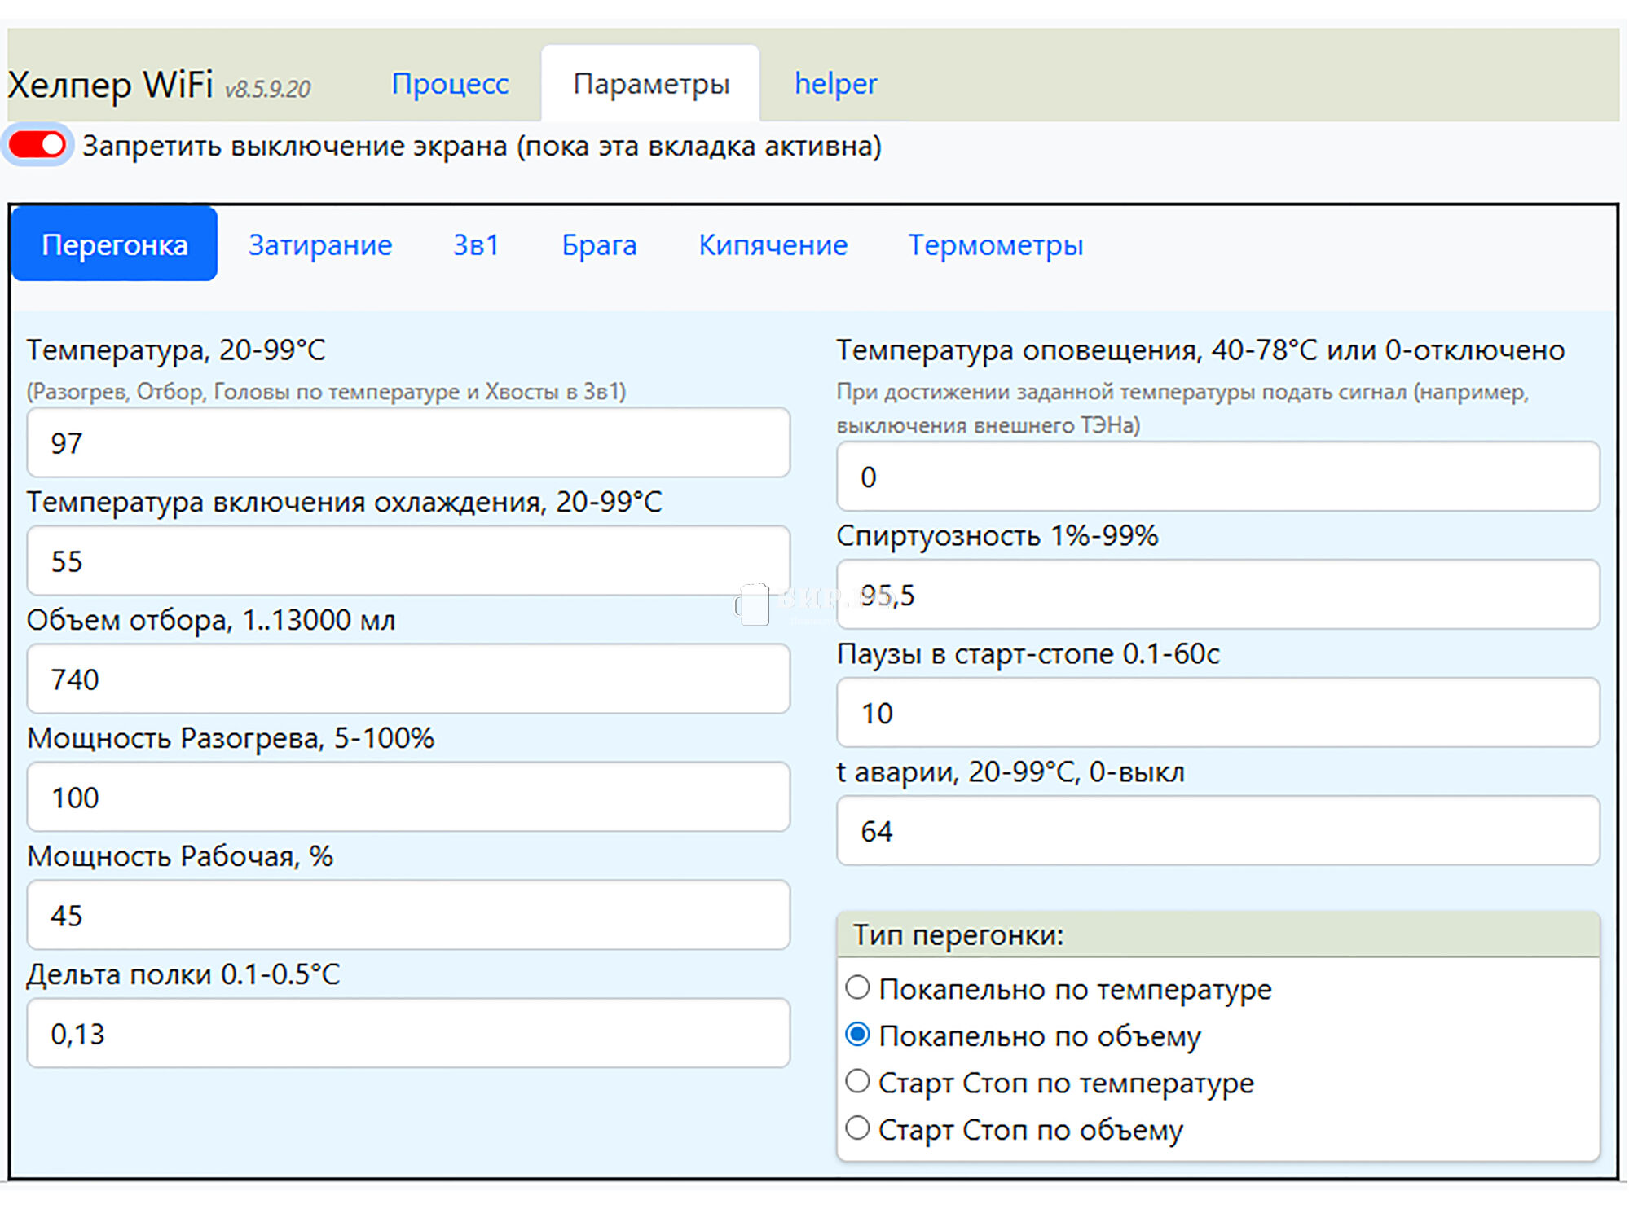Click the Мощность Рабочая field with 45
1629x1209 pixels.
pos(407,916)
